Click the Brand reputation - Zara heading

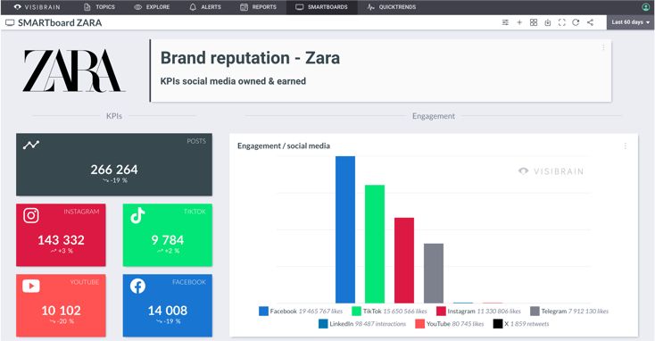pyautogui.click(x=250, y=58)
